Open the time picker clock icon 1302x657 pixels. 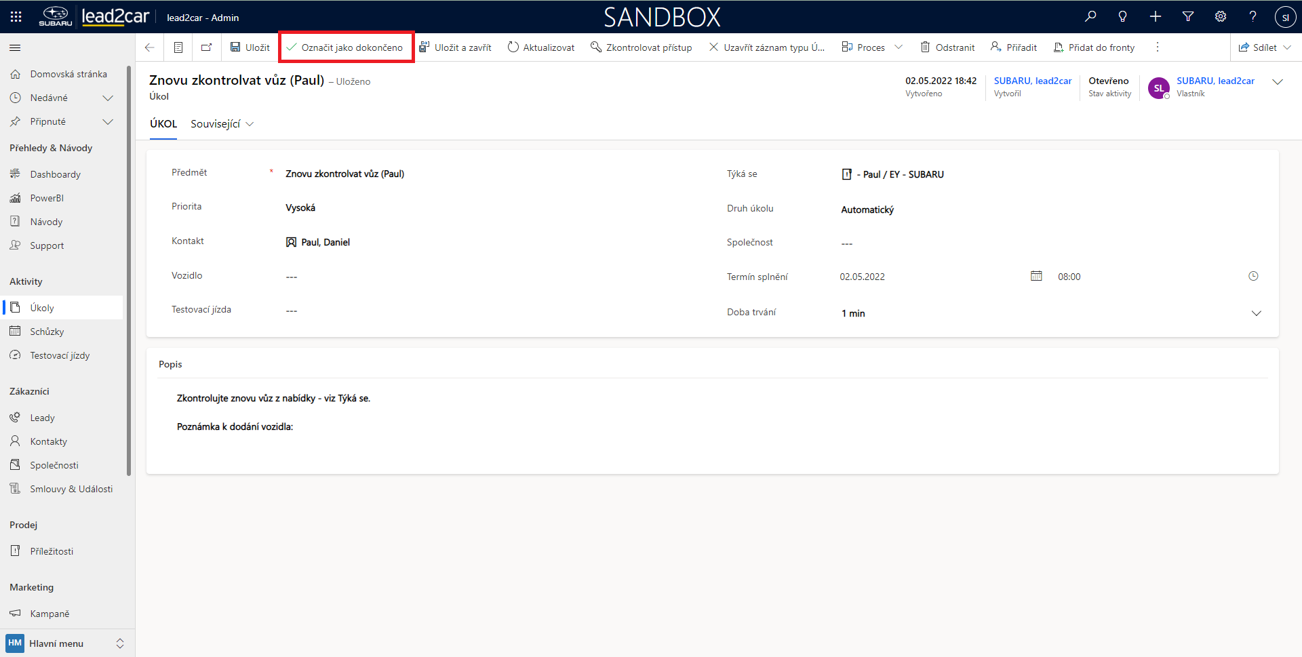(x=1253, y=276)
